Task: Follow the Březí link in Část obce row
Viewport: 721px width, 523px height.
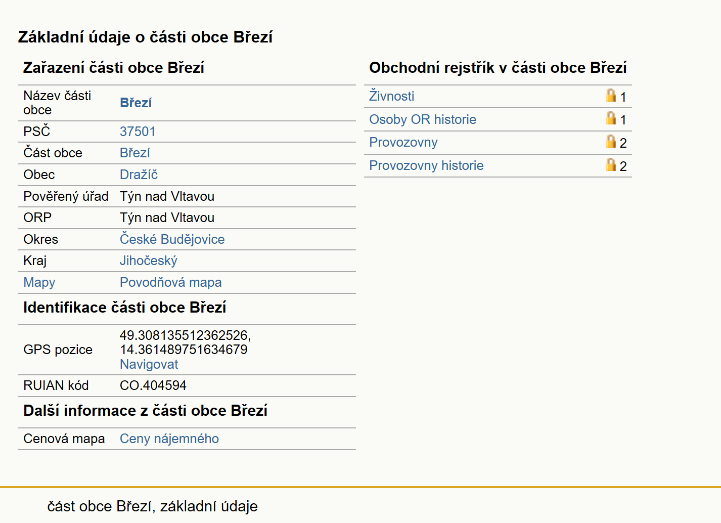Action: pos(135,153)
